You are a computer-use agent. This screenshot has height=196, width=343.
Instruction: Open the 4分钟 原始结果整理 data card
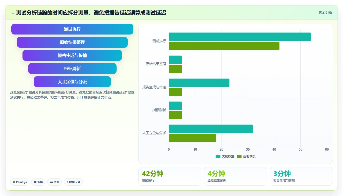tap(235, 176)
